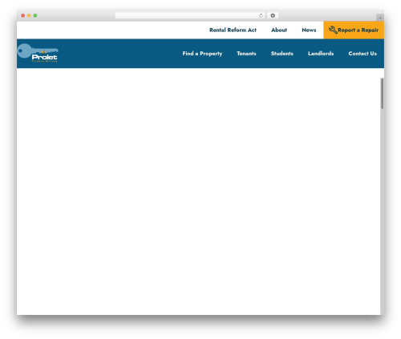The width and height of the screenshot is (401, 339).
Task: Open the Rental Reform Act page
Action: tap(233, 30)
